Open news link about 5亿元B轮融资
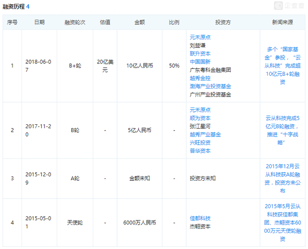Viewport: 308px width, 249px height. coord(282,130)
